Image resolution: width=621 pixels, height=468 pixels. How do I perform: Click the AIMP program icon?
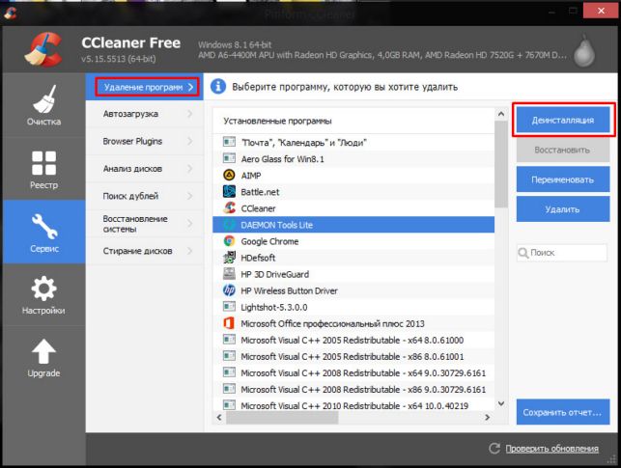click(x=229, y=175)
